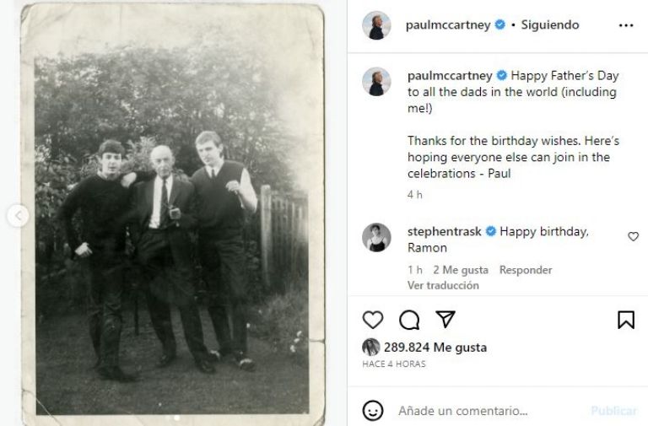Open paulmccartney profile picture in header
Viewport: 648px width, 426px height.
(x=376, y=25)
